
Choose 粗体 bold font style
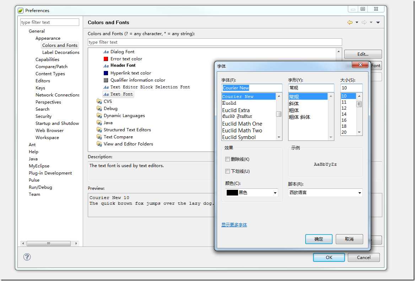[x=294, y=110]
